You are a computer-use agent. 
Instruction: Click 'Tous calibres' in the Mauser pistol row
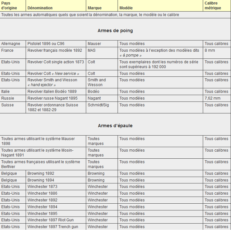[216, 44]
